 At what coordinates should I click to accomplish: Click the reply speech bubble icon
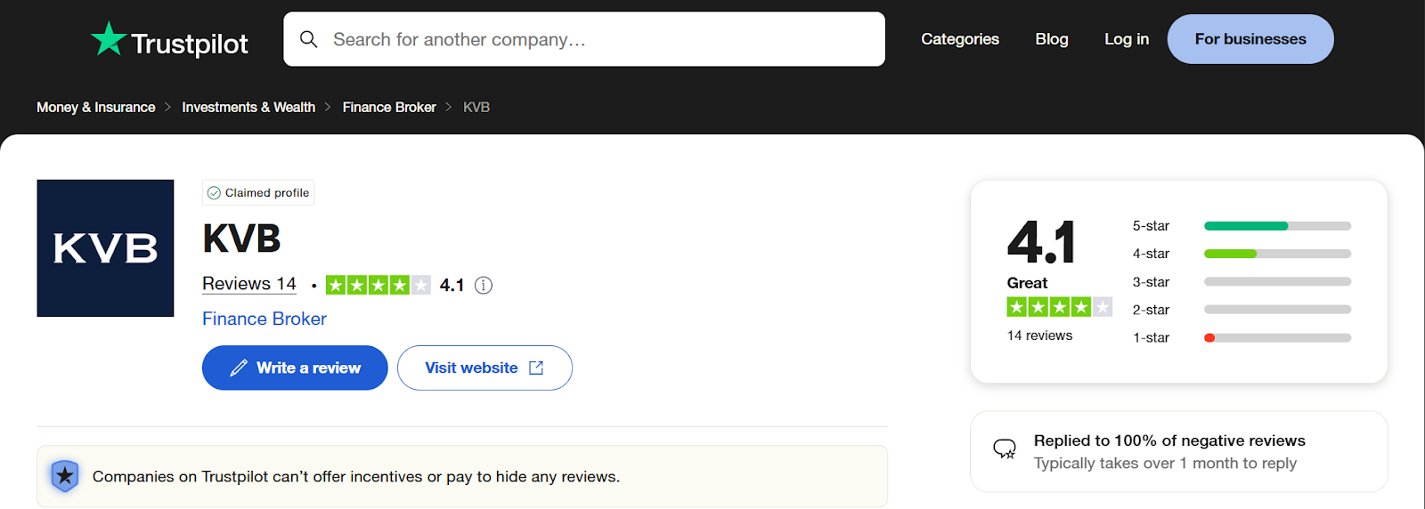click(x=1005, y=448)
